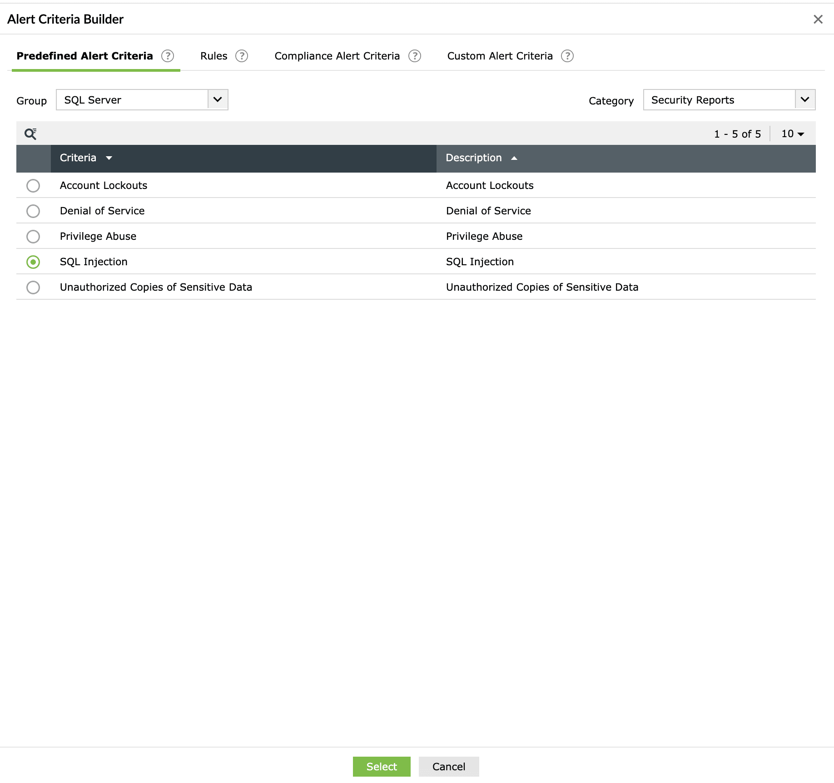Confirm selection with the Select button
This screenshot has width=834, height=783.
(381, 767)
